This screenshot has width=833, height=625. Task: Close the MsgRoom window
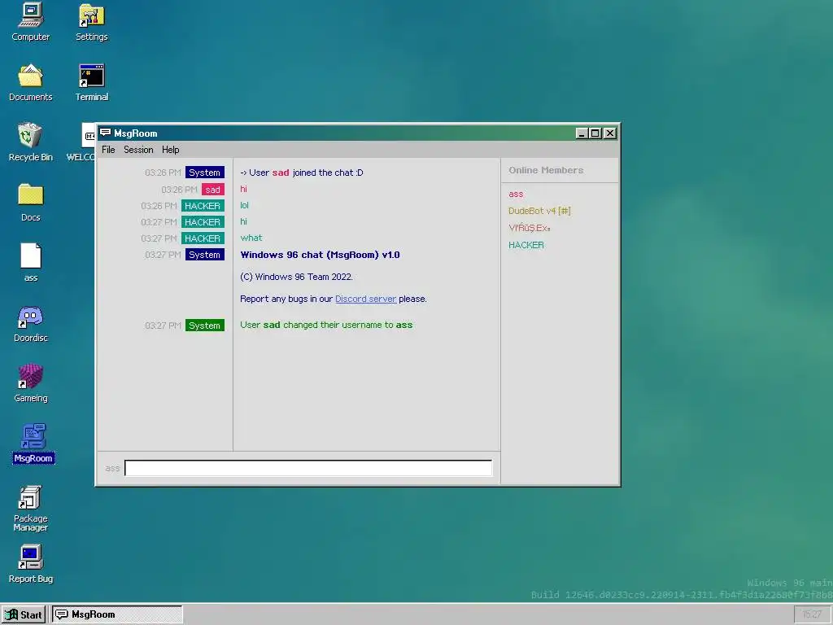click(x=610, y=133)
